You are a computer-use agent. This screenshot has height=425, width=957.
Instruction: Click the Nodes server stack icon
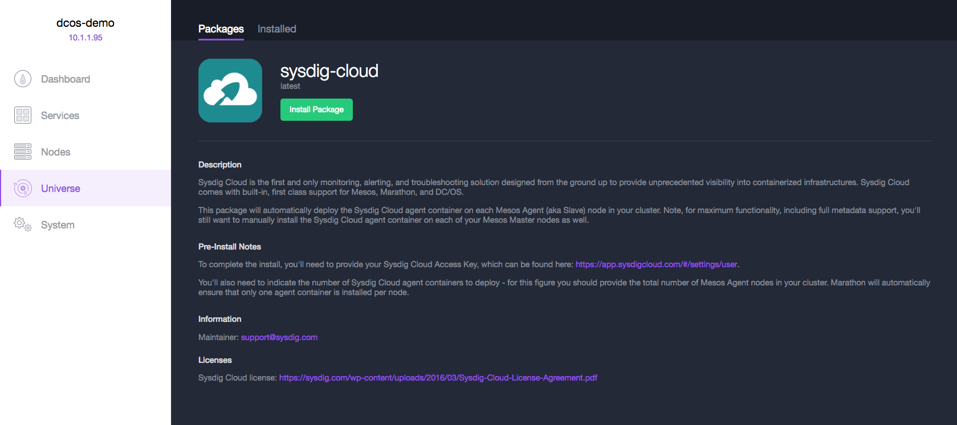coord(23,152)
